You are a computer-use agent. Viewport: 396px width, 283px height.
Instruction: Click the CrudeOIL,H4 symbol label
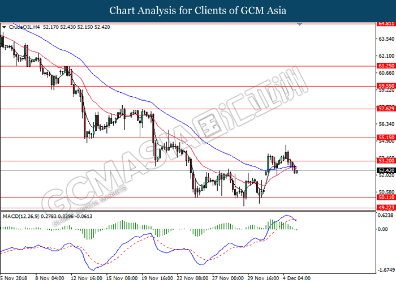[24, 27]
